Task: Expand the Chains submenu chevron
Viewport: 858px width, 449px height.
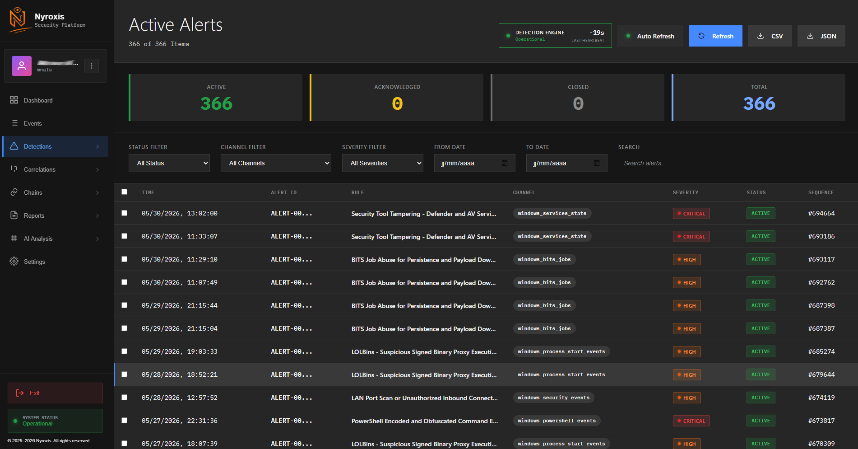Action: click(x=97, y=192)
